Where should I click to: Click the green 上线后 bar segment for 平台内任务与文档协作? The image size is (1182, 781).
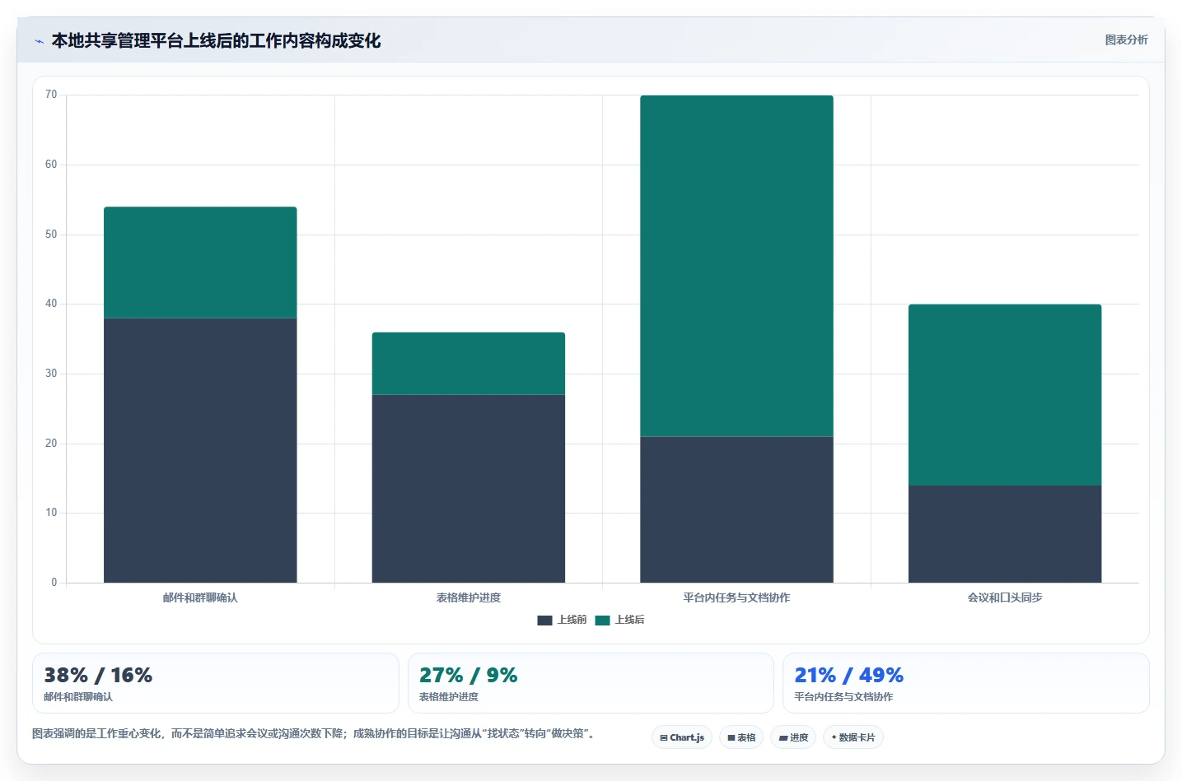736,266
